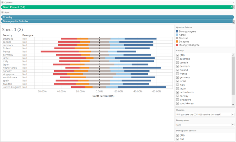236x142 pixels.
Task: Click the Strongly Disagree red legend square
Action: (177, 45)
